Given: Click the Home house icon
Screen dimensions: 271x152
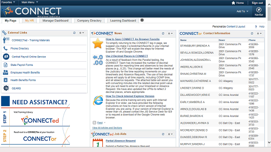Looking at the screenshot, I should pyautogui.click(x=233, y=3).
